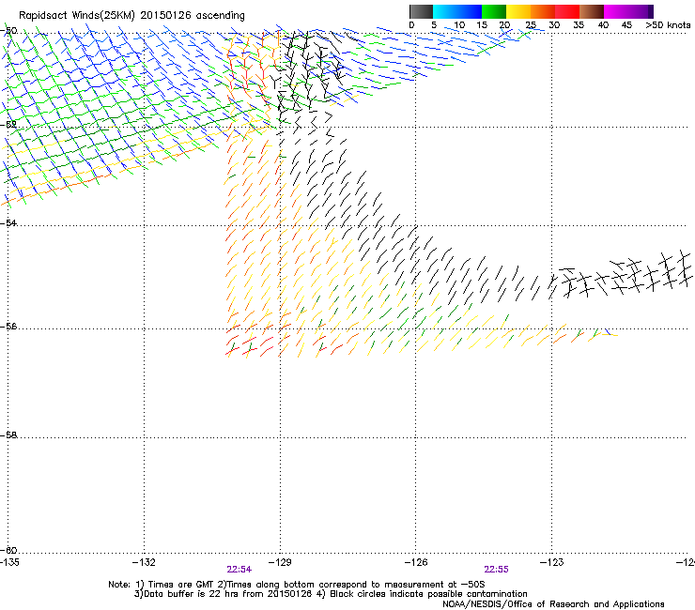Click the latitude label -56

tap(8, 326)
